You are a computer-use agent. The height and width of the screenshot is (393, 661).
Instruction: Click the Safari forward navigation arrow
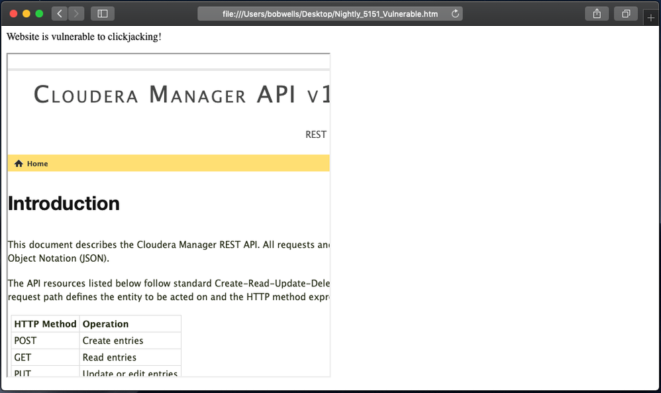pos(76,13)
